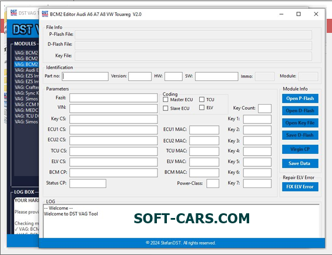
Task: Select VAG: Sync K module in background window
Action: [x=26, y=93]
